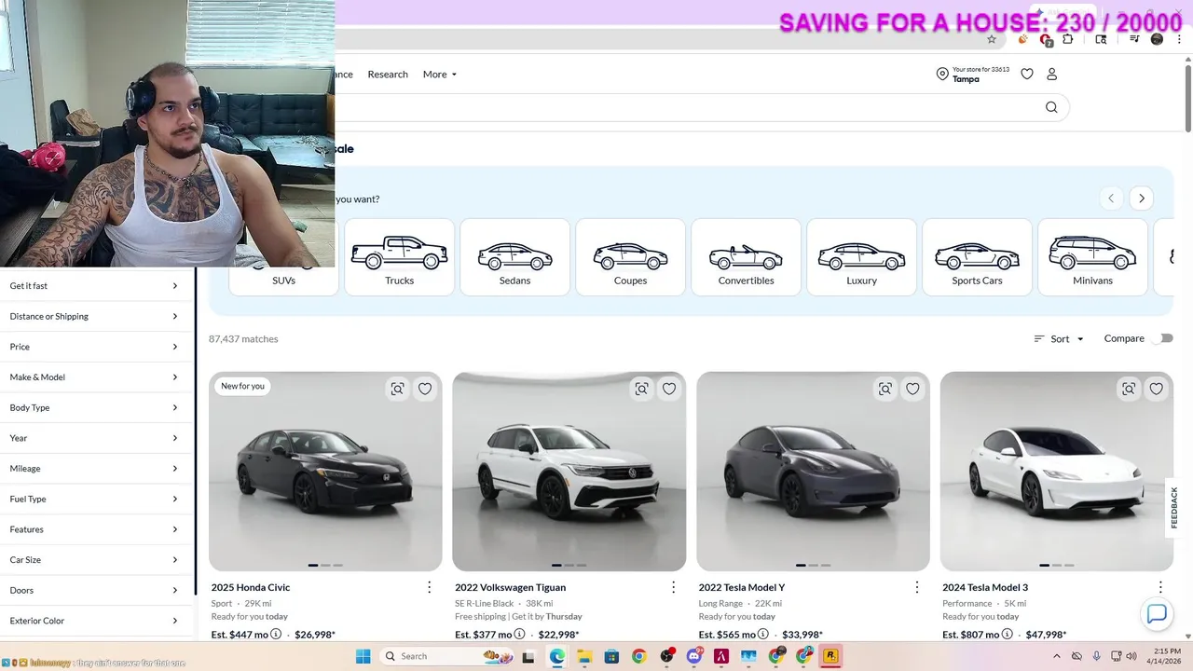Expand the Make & Model filter
Viewport: 1193px width, 671px height.
click(x=94, y=377)
